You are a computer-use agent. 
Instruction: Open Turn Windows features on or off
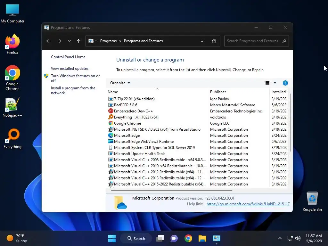[x=75, y=78]
